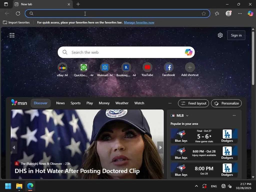Open File Explorer from taskbar

pyautogui.click(x=19, y=186)
